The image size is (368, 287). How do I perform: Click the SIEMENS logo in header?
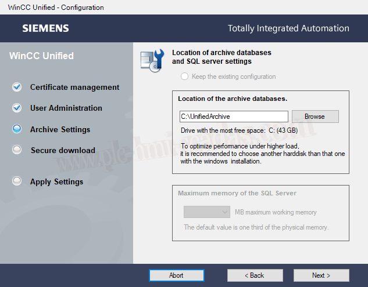click(45, 28)
